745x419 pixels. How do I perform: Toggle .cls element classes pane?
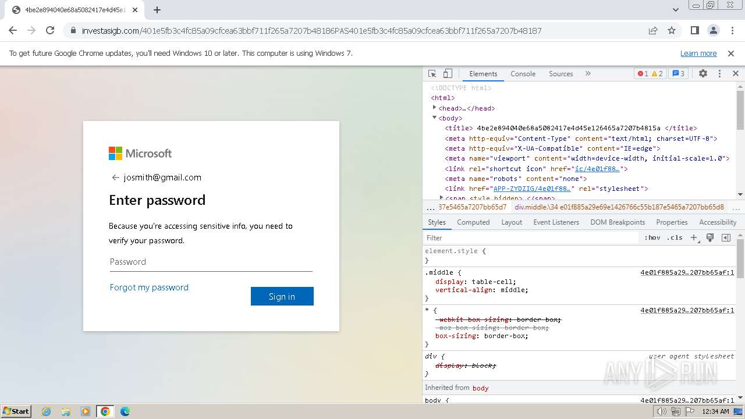[x=675, y=237]
